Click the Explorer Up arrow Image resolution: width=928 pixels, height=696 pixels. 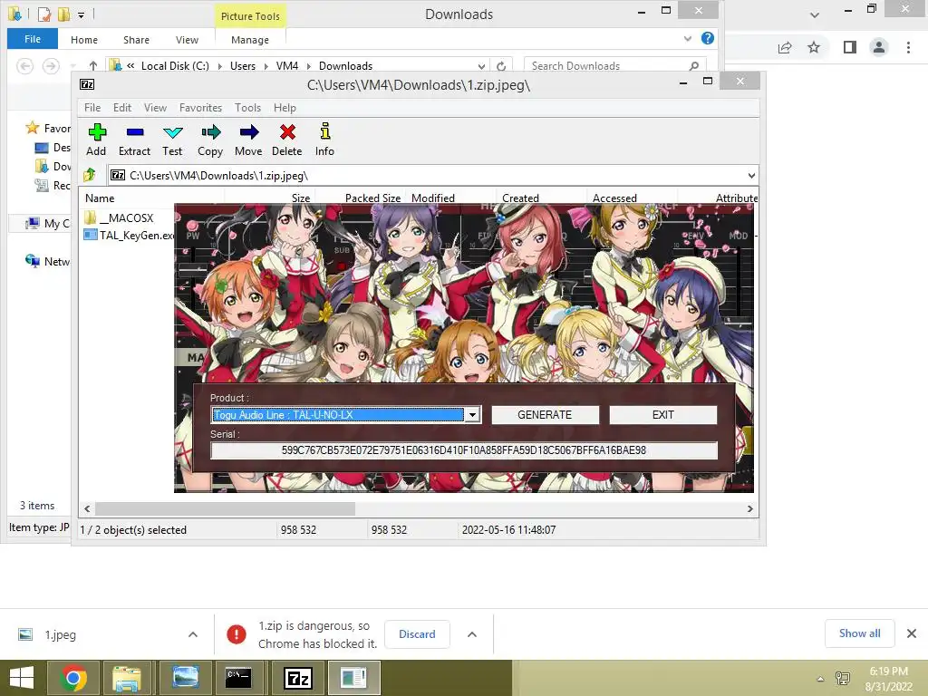[93, 65]
